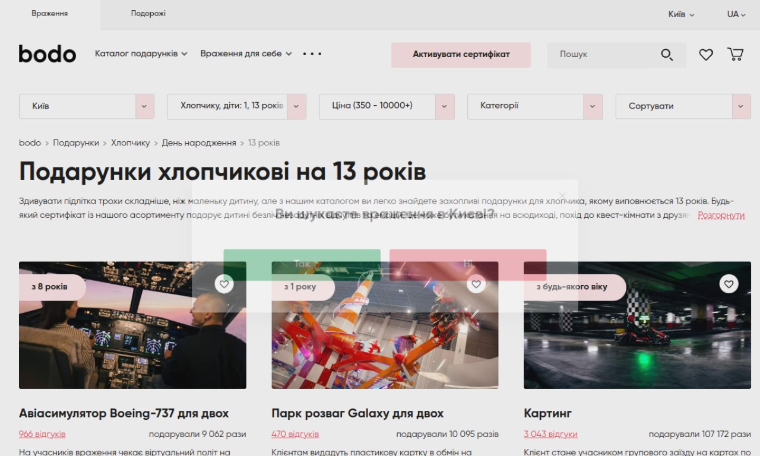Open the Сортувати dropdown
This screenshot has width=760, height=456.
[x=683, y=106]
